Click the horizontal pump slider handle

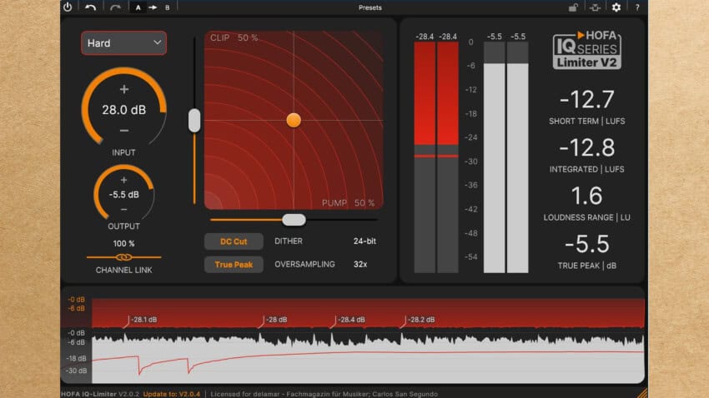click(294, 220)
